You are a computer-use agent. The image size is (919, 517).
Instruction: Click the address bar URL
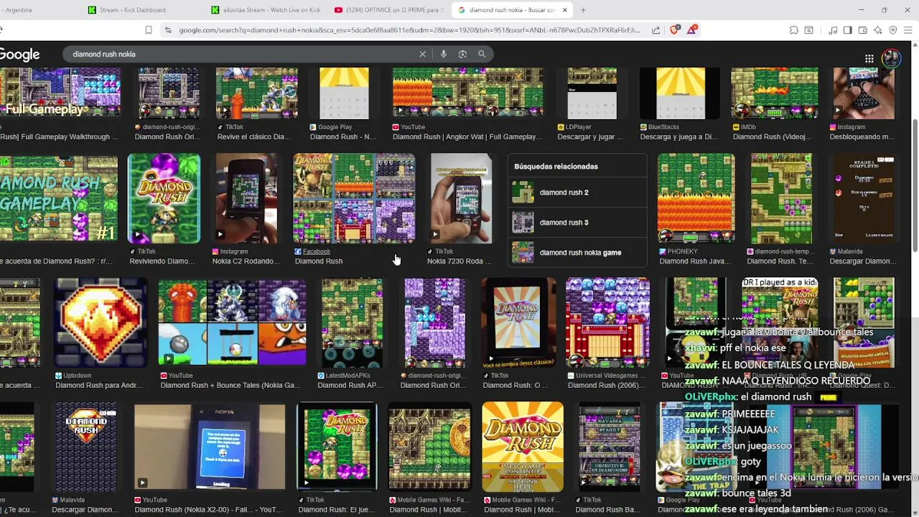[409, 30]
